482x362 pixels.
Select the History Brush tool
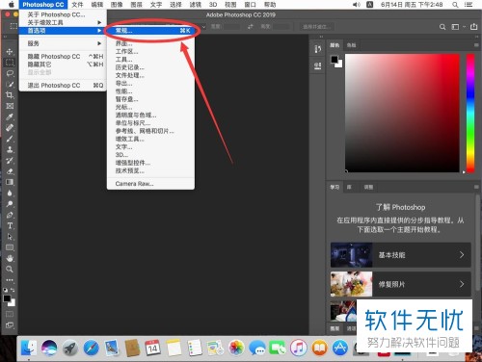pos(10,161)
